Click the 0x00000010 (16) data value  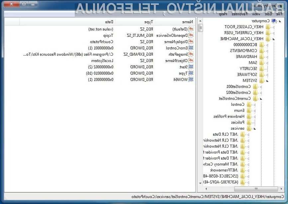(x=100, y=73)
